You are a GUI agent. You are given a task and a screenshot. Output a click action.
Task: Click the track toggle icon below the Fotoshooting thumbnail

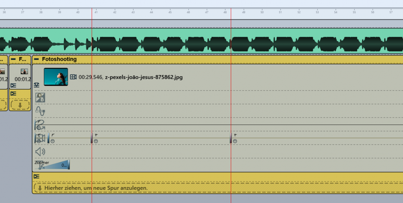(x=37, y=85)
